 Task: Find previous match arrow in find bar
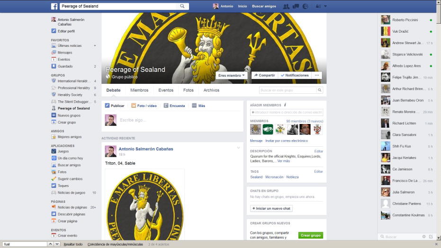50,244
